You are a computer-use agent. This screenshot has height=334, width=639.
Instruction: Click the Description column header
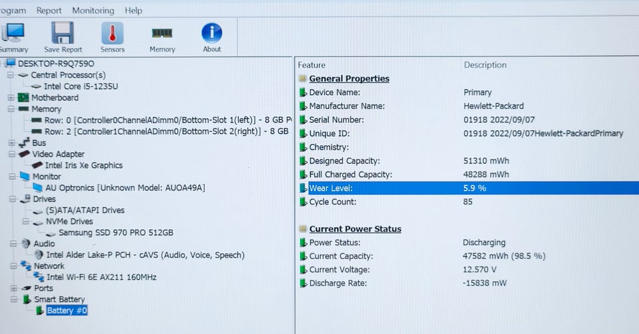pyautogui.click(x=485, y=65)
